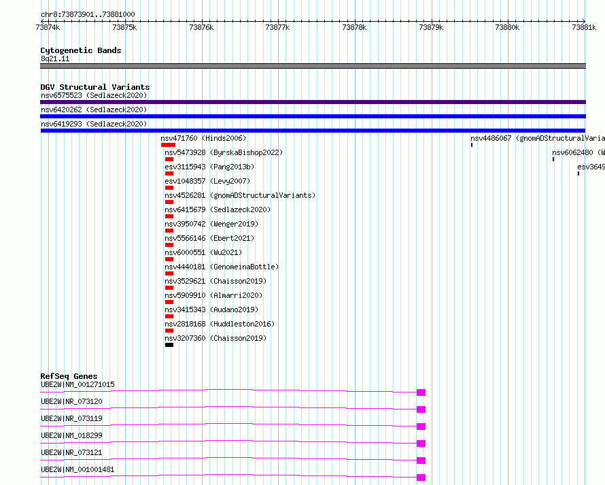The height and width of the screenshot is (485, 605).
Task: Open the esv3649 partial variant label
Action: click(x=591, y=167)
